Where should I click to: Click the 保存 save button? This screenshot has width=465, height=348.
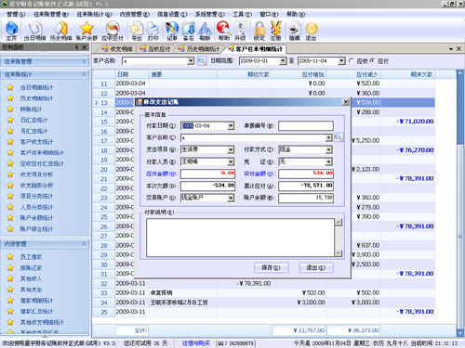tap(272, 267)
